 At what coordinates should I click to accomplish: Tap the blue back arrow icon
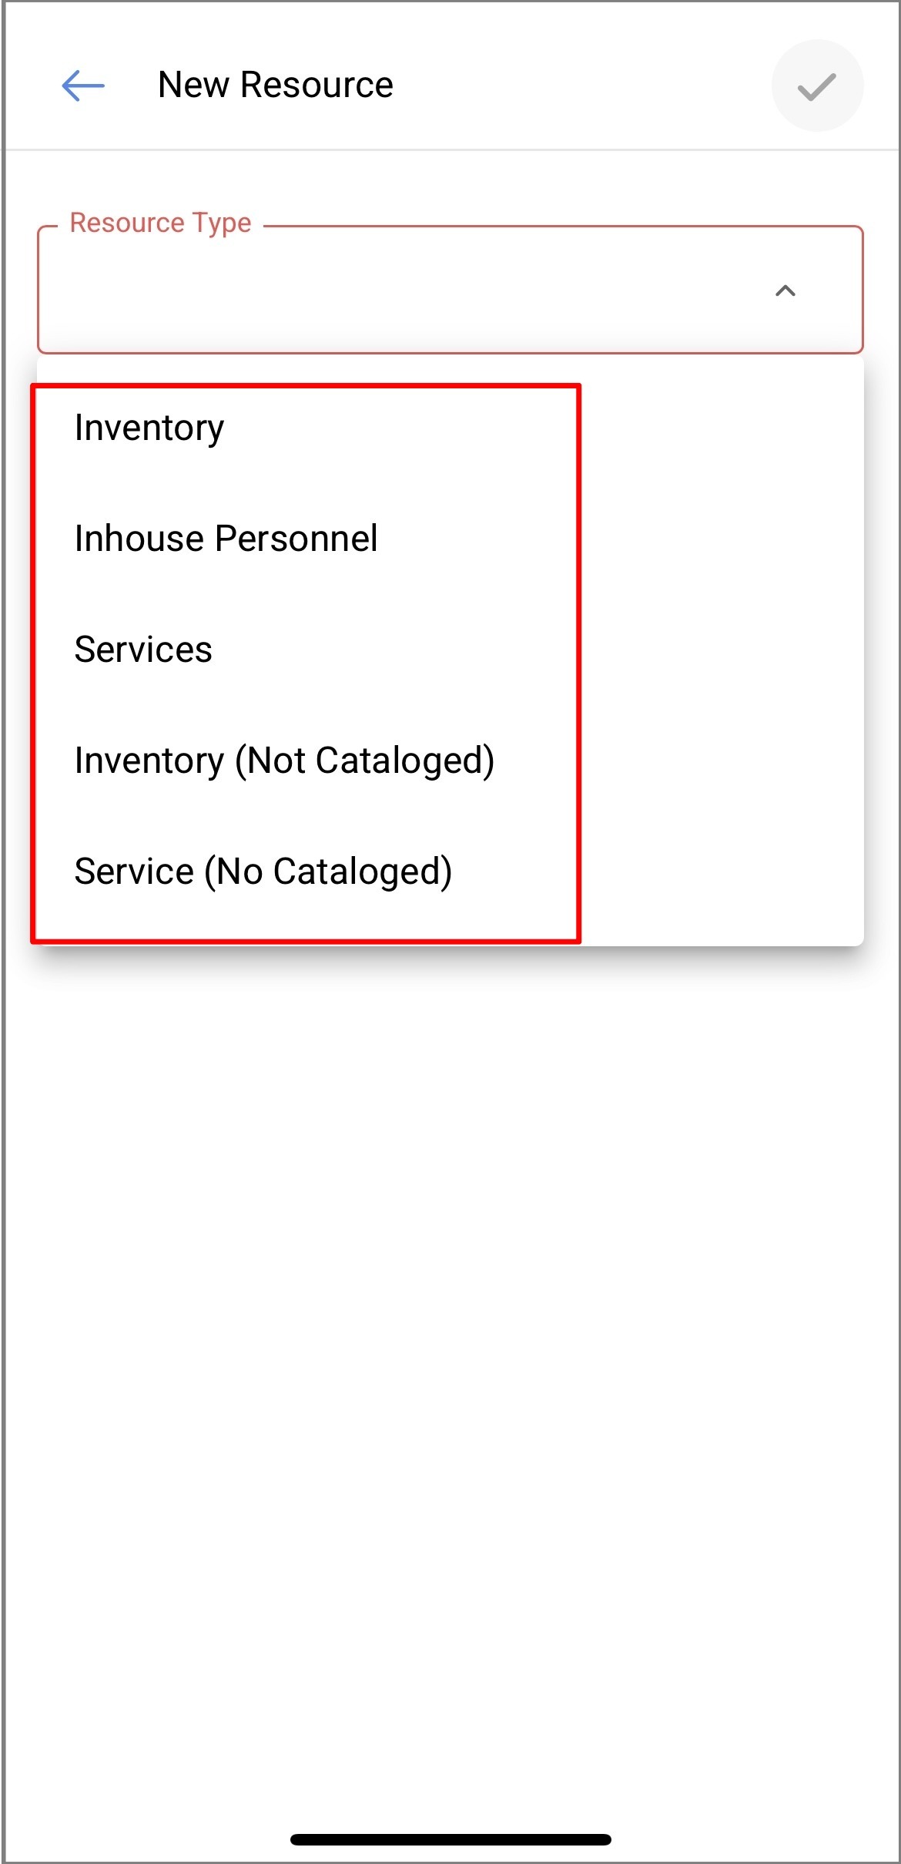[x=83, y=86]
